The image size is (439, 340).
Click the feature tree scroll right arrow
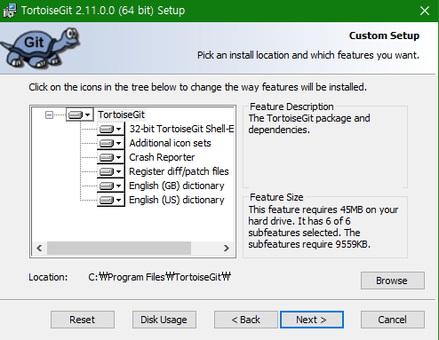click(227, 248)
